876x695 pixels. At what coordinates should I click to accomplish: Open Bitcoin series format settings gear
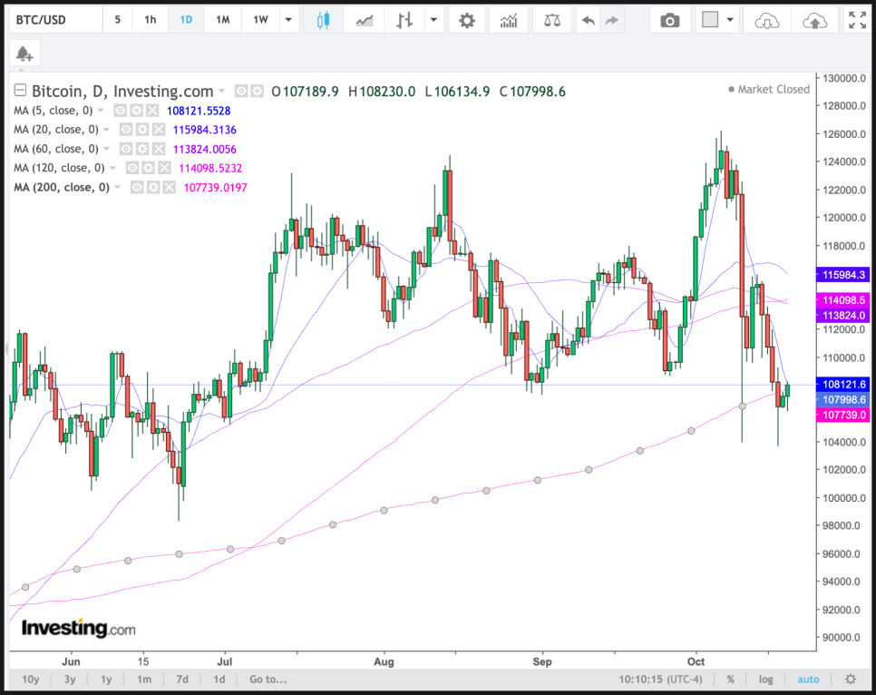pyautogui.click(x=257, y=91)
